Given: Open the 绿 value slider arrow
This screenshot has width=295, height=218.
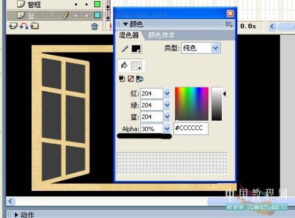Looking at the screenshot, I should click(167, 105).
